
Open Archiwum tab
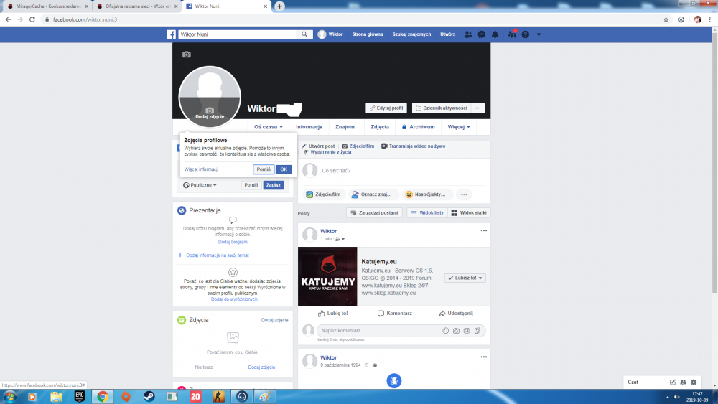click(x=418, y=127)
